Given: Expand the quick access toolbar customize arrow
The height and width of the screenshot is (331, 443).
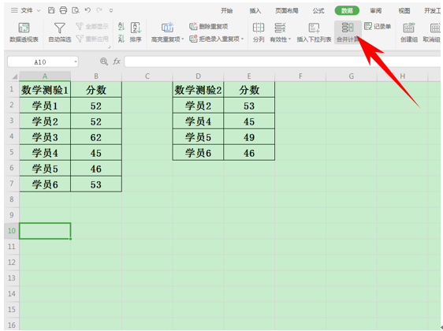Looking at the screenshot, I should point(111,11).
